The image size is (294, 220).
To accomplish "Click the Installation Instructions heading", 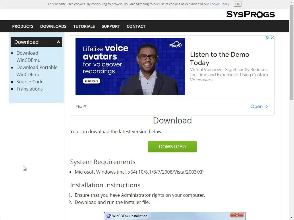I will (105, 185).
